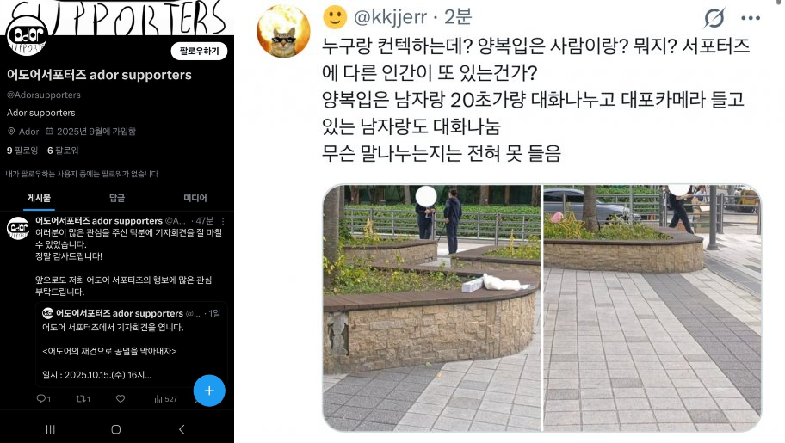Like the post with the heart icon
785x443 pixels.
121,398
